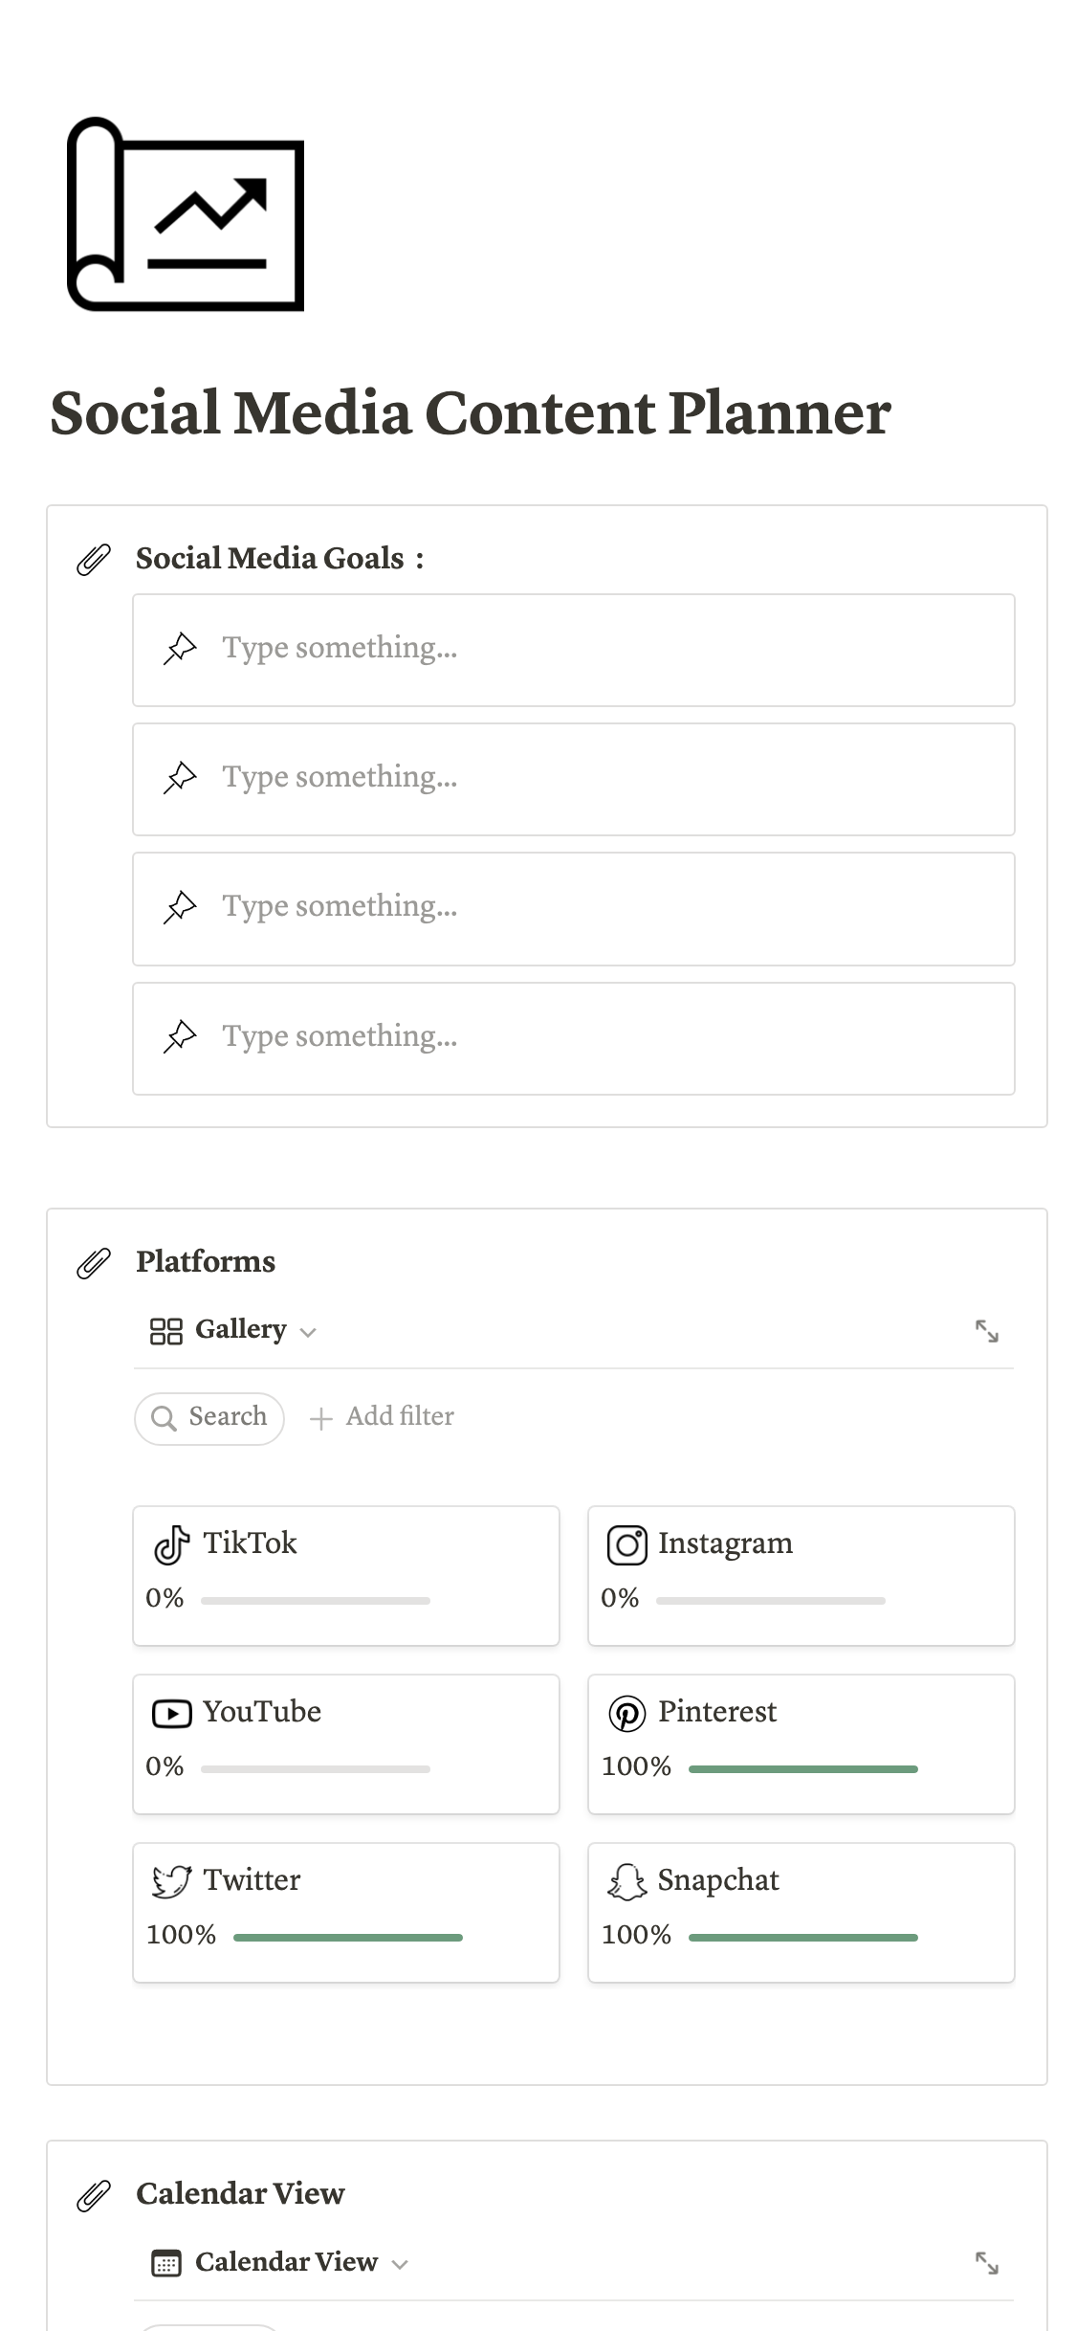Click the Twitter bird icon

[x=172, y=1881]
